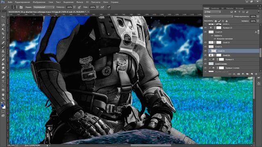
Task: Select the Smudge tool
Action: click(x=3, y=68)
